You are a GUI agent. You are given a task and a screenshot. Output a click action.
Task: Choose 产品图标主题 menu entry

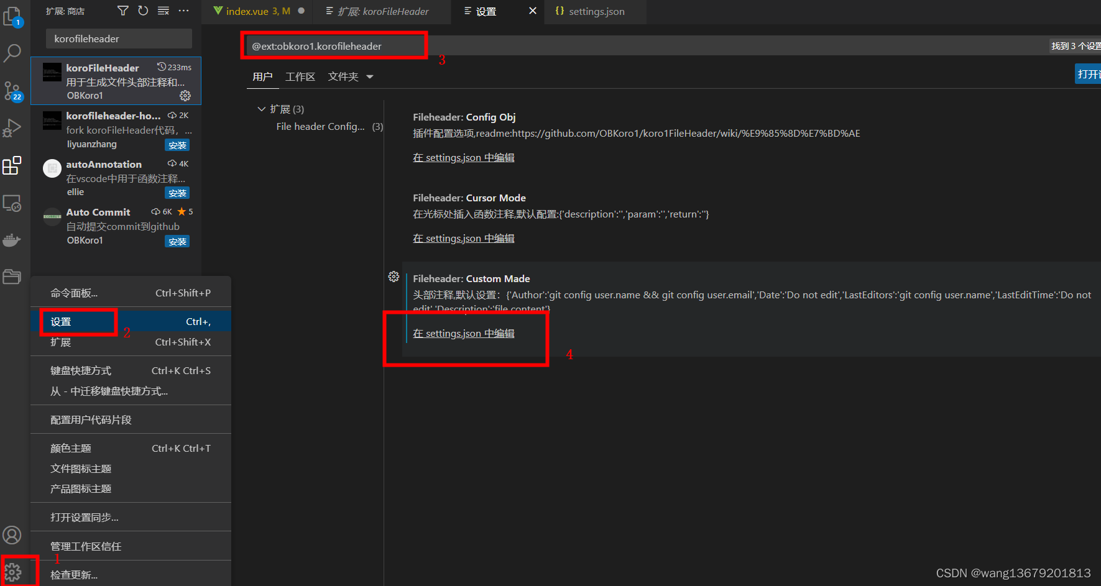point(131,489)
